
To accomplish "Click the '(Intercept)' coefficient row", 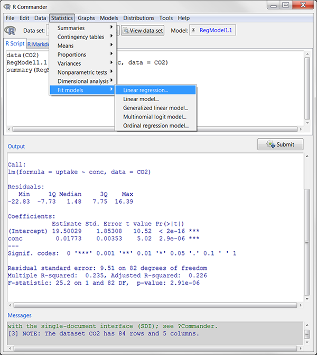I will pos(104,231).
